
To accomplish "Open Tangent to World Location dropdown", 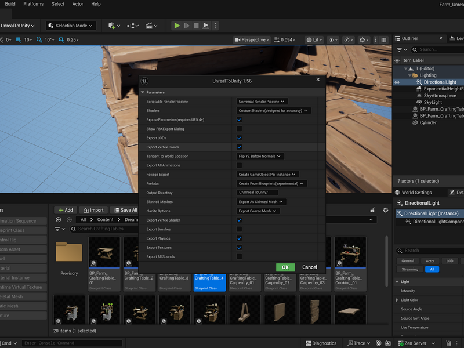I will pyautogui.click(x=260, y=156).
